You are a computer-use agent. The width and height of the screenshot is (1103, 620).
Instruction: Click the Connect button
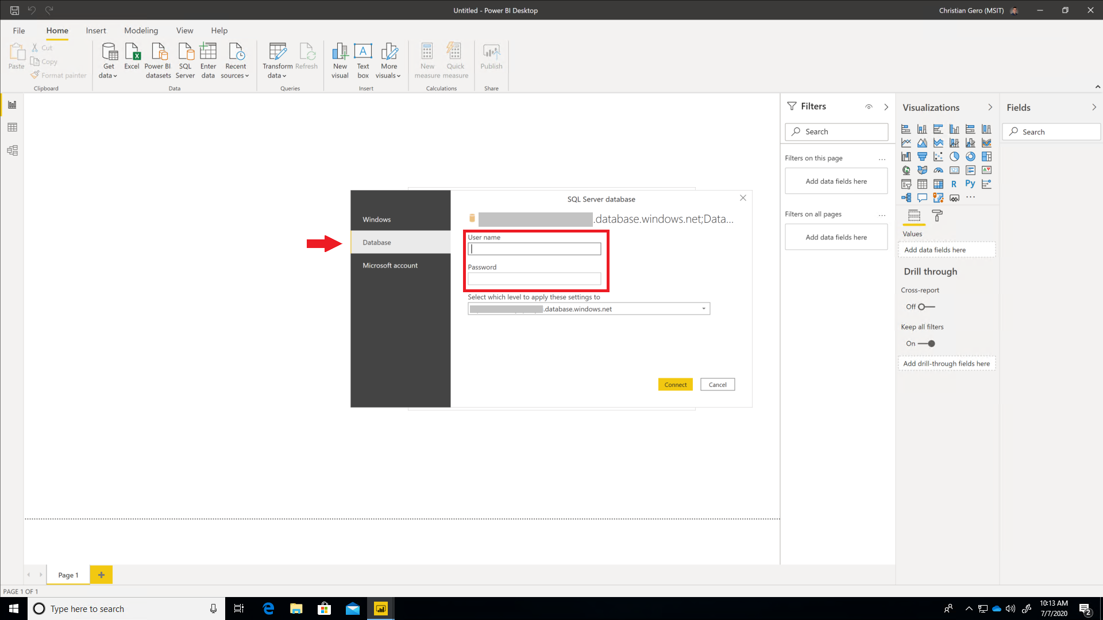coord(675,385)
